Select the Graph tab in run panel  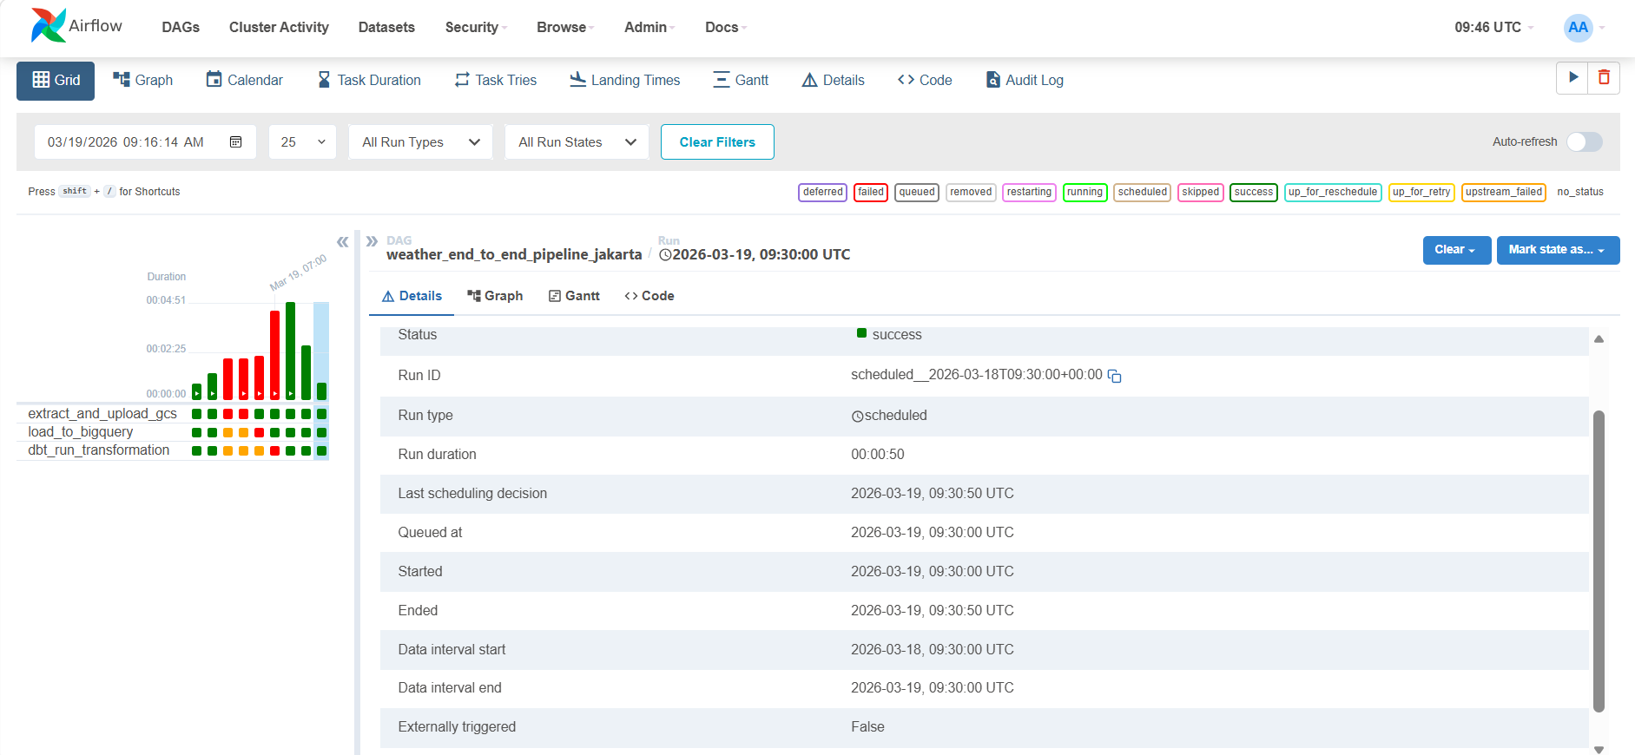[x=495, y=296]
